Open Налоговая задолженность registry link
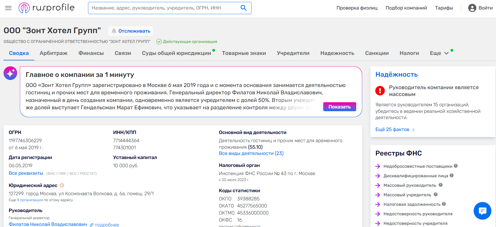The width and height of the screenshot is (496, 227). (412, 204)
